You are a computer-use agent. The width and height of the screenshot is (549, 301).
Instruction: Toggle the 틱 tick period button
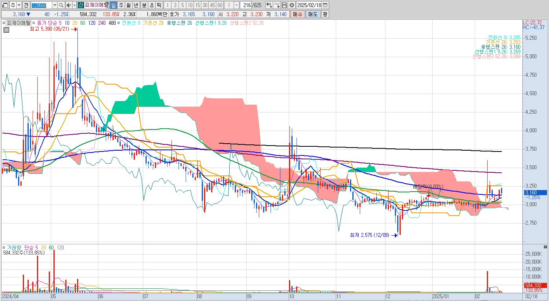[x=159, y=5]
